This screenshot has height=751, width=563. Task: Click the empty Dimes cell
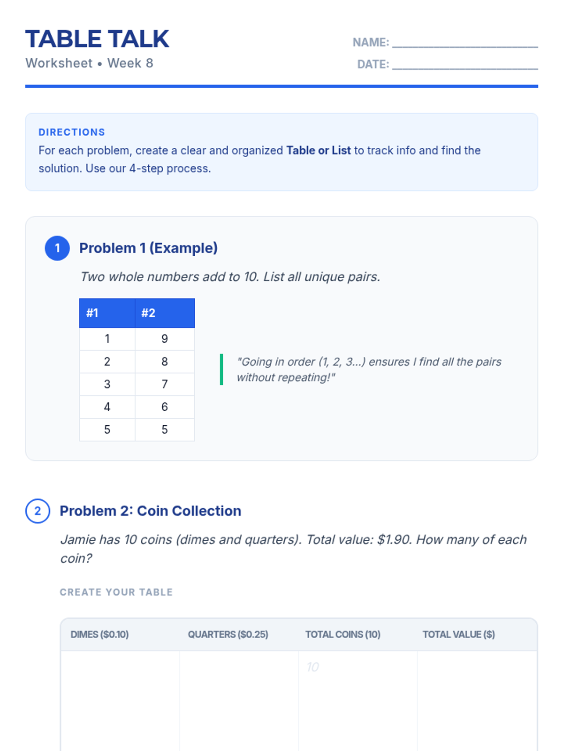pos(120,701)
